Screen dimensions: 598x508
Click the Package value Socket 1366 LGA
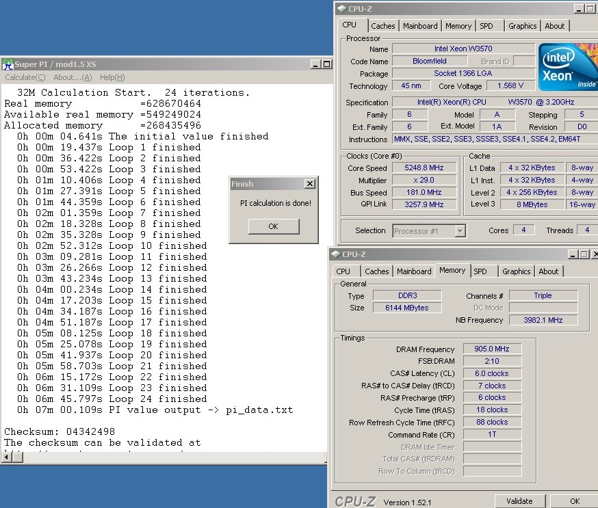(463, 73)
